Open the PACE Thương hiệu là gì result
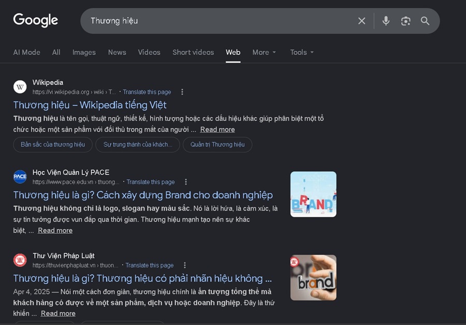Image resolution: width=466 pixels, height=325 pixels. (143, 195)
